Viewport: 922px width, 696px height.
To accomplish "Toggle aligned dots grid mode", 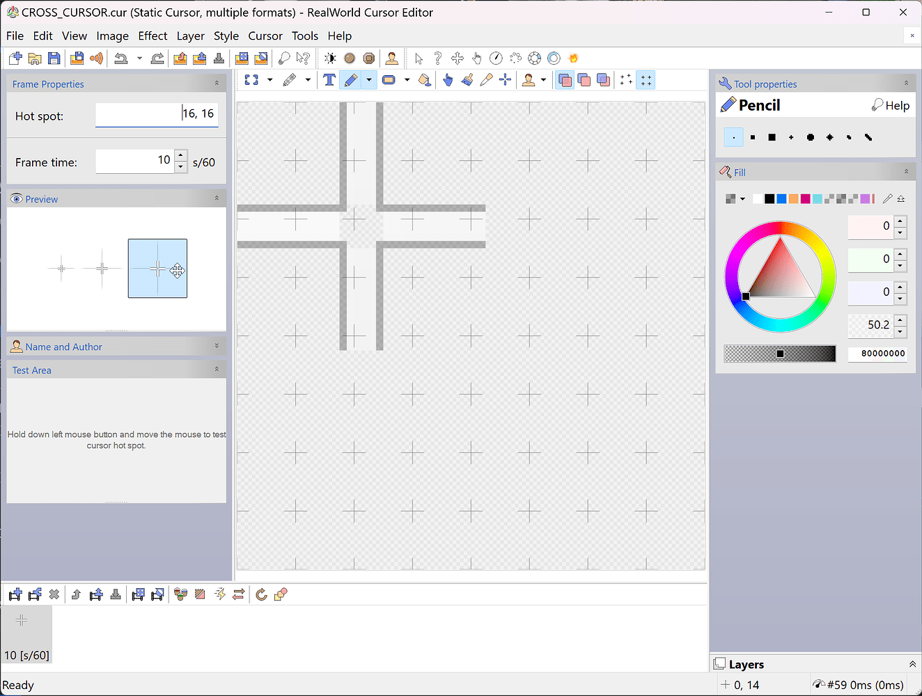I will coord(646,80).
